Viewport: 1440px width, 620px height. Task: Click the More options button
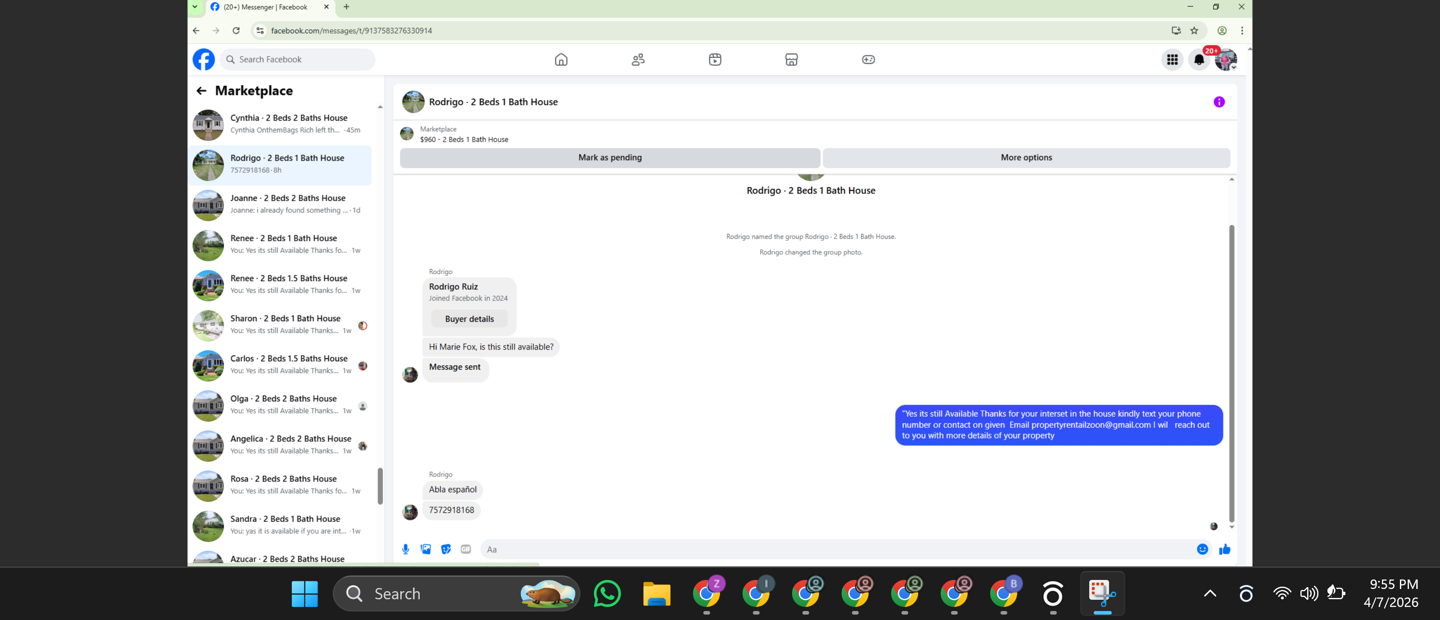tap(1026, 157)
